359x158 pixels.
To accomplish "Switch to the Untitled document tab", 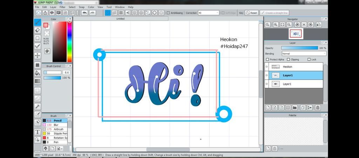I will 121,19.
